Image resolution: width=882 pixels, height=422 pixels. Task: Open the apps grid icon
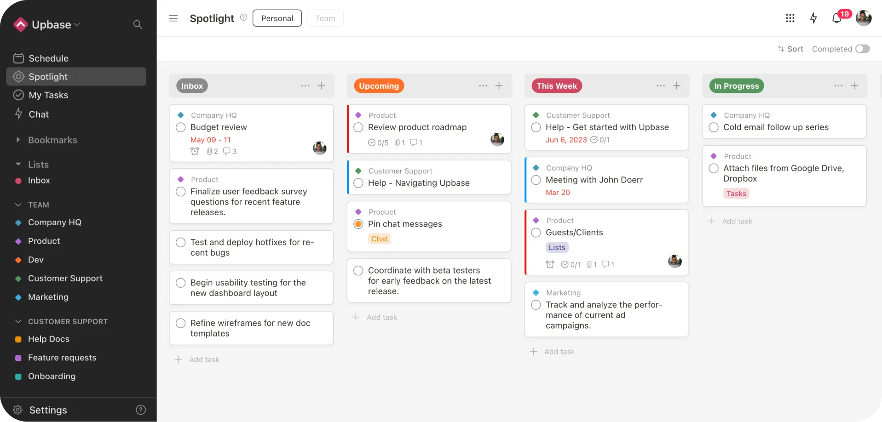pyautogui.click(x=790, y=18)
